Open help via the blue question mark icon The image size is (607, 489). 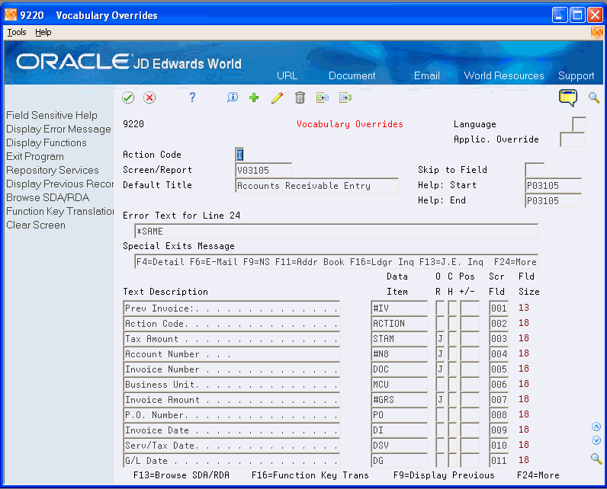[192, 97]
